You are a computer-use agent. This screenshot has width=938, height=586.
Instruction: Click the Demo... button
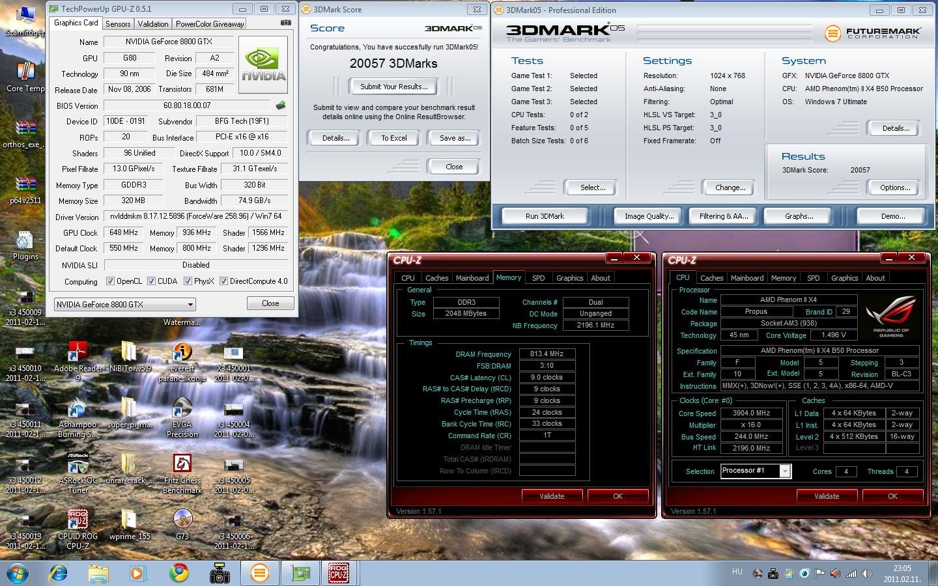892,216
